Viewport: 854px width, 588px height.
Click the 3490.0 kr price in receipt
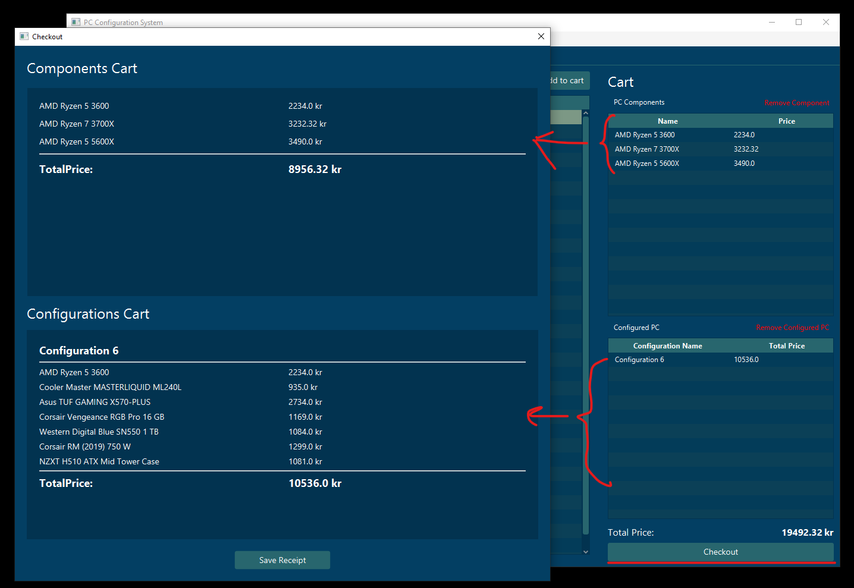point(305,142)
